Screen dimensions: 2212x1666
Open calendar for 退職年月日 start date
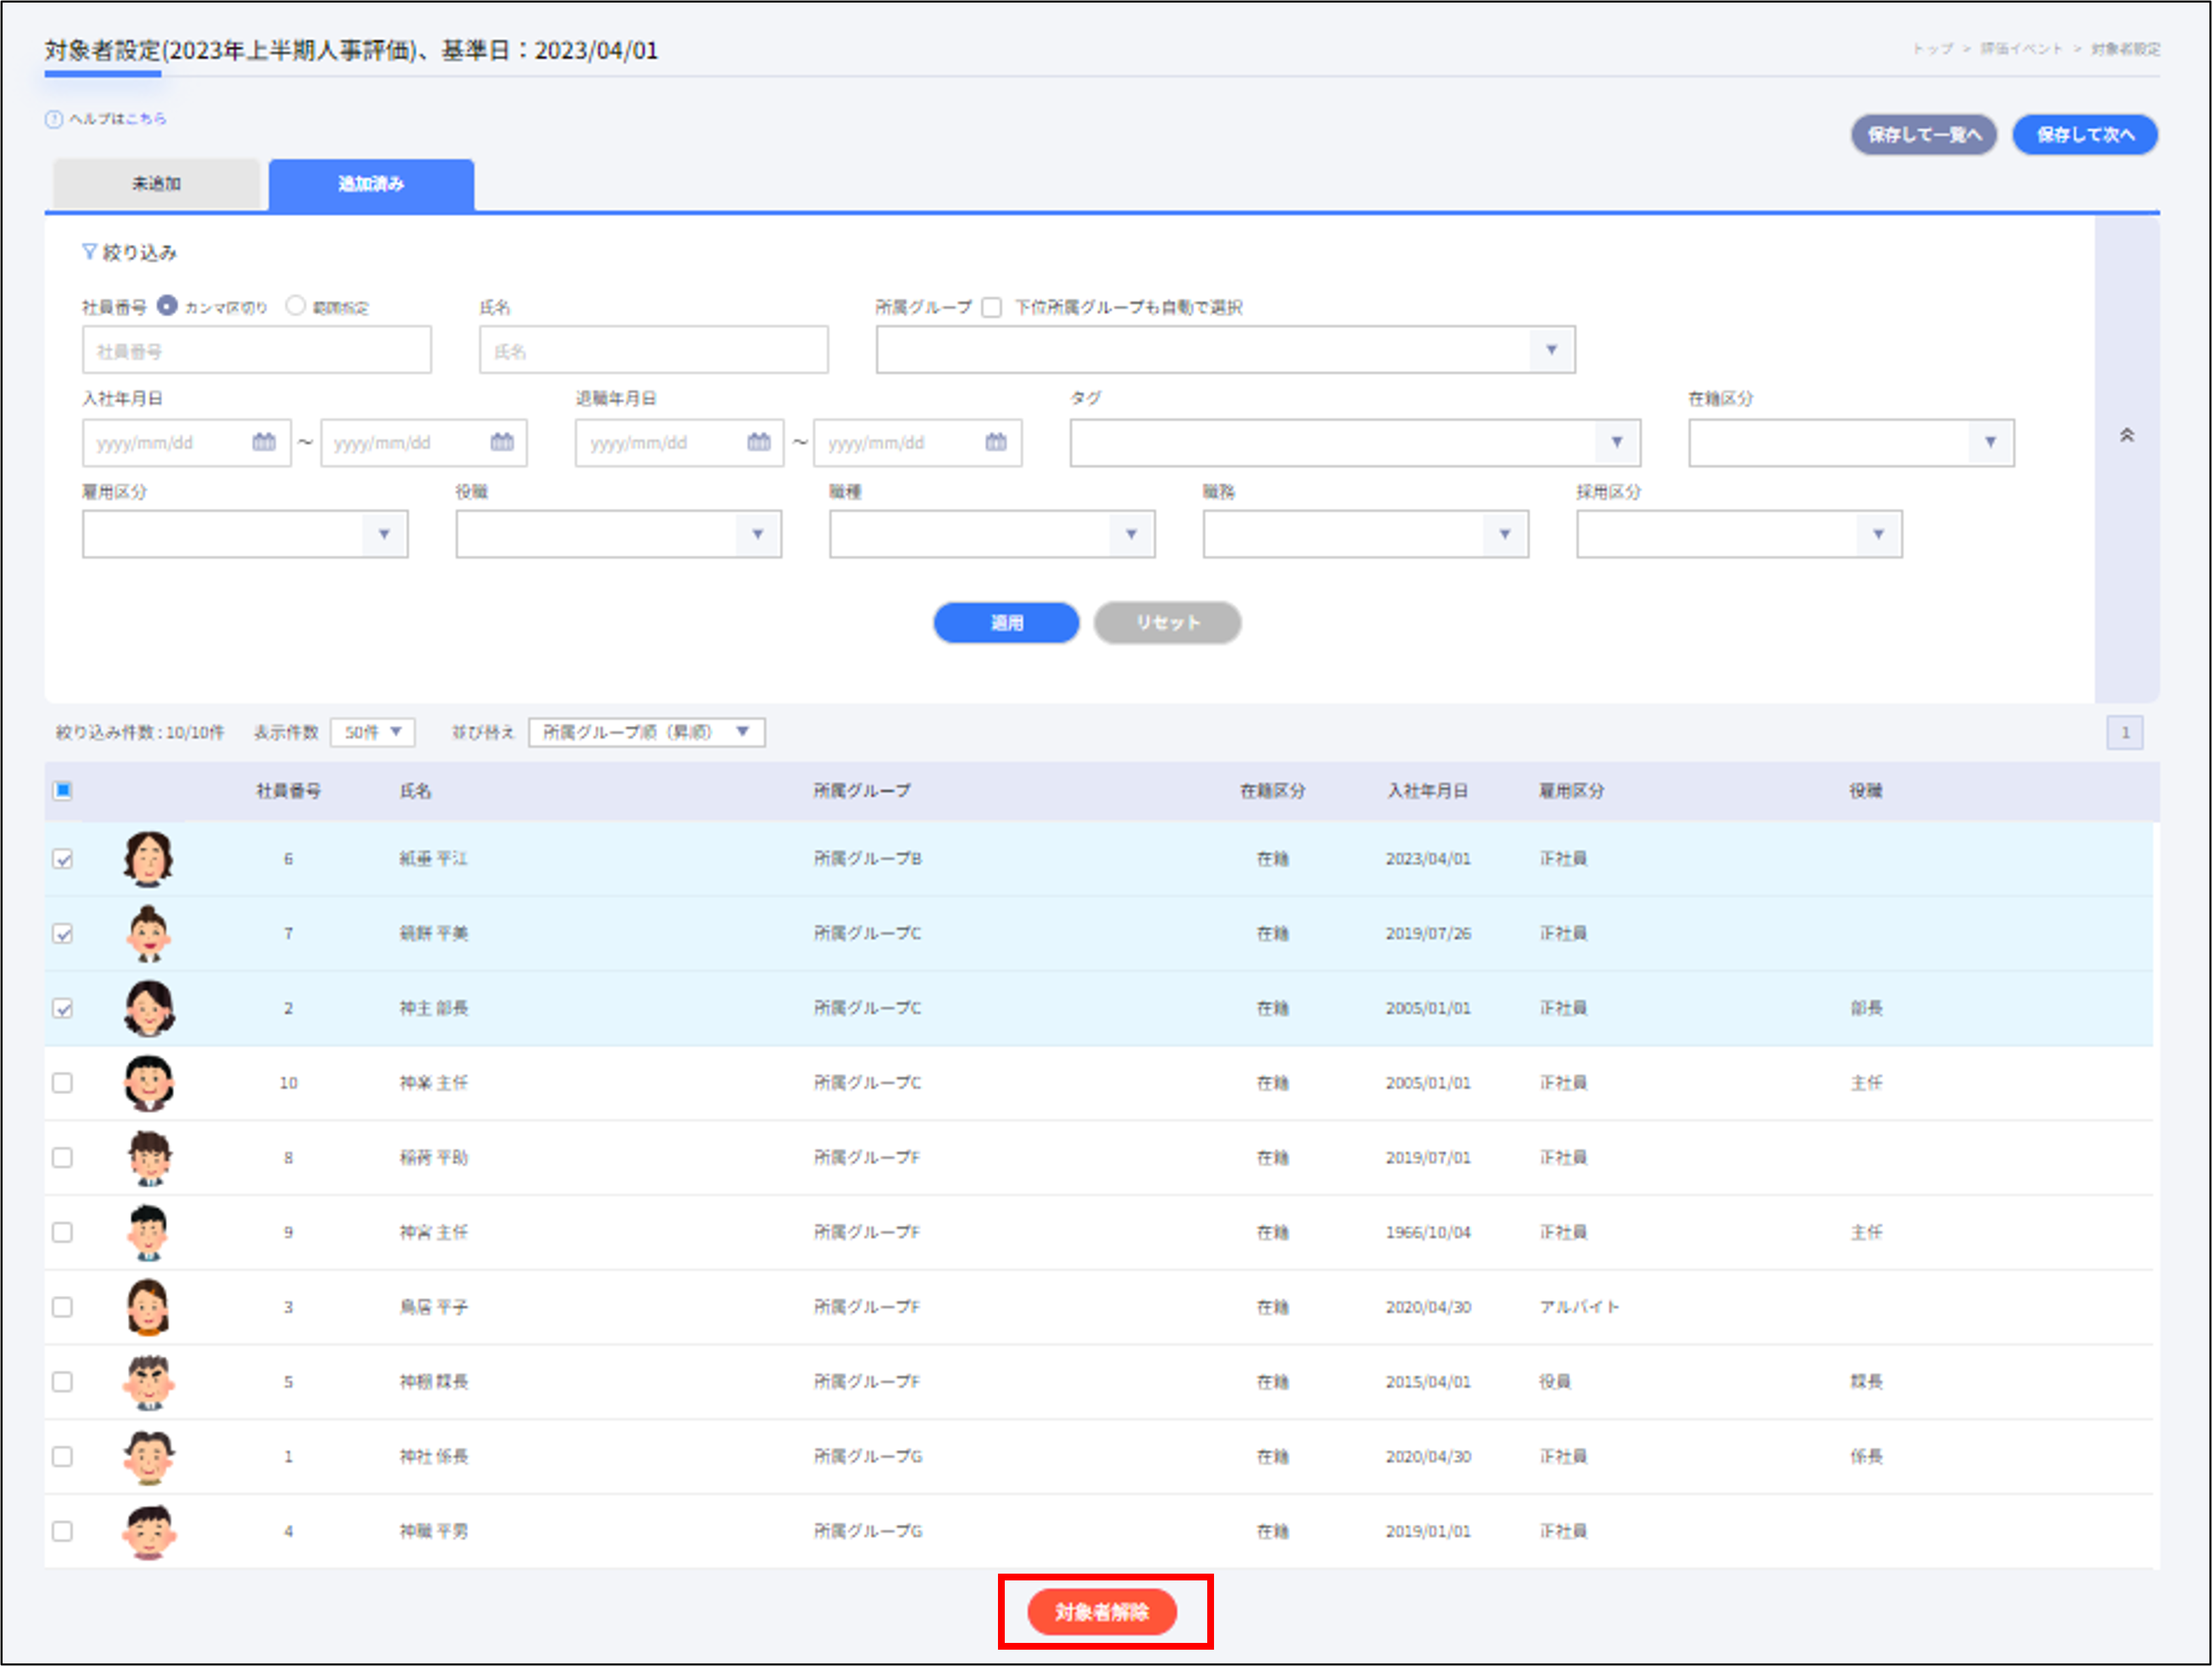[759, 442]
